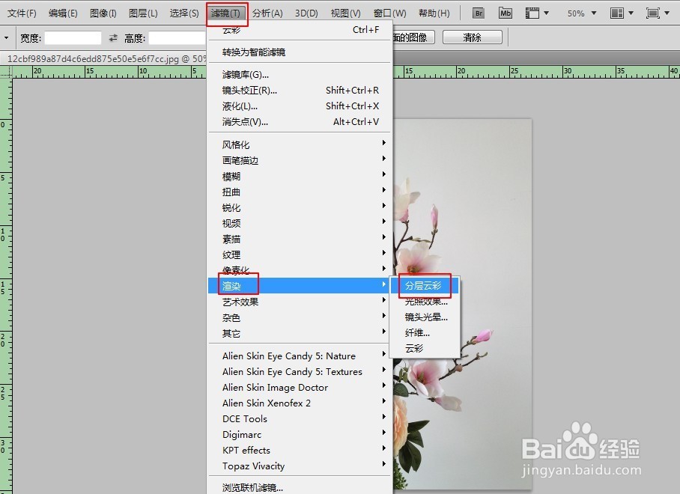Open Topaz Vivacity submenu
Screen dimensions: 680x494
pyautogui.click(x=300, y=466)
